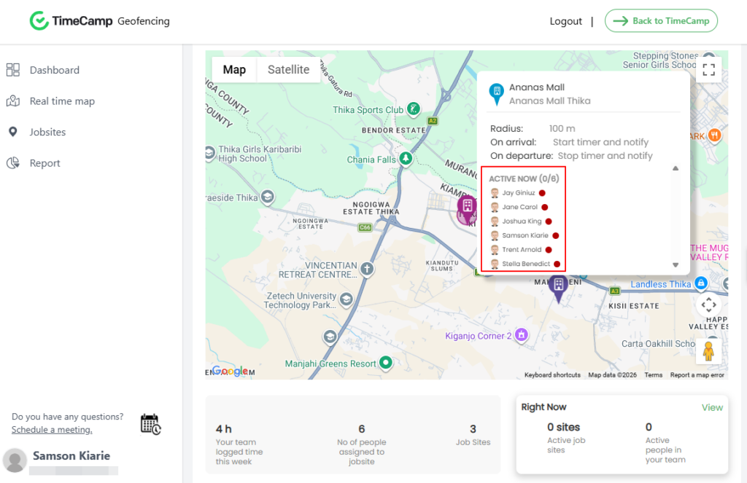This screenshot has height=483, width=747.
Task: Click the 0 sites active stat
Action: pyautogui.click(x=565, y=438)
